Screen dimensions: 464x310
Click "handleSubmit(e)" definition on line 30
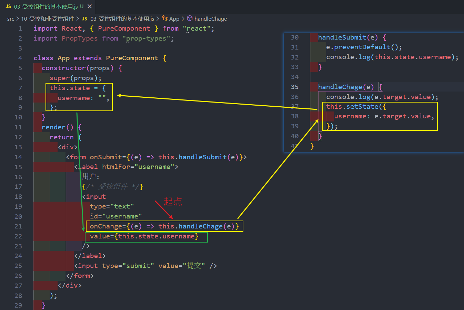(348, 38)
